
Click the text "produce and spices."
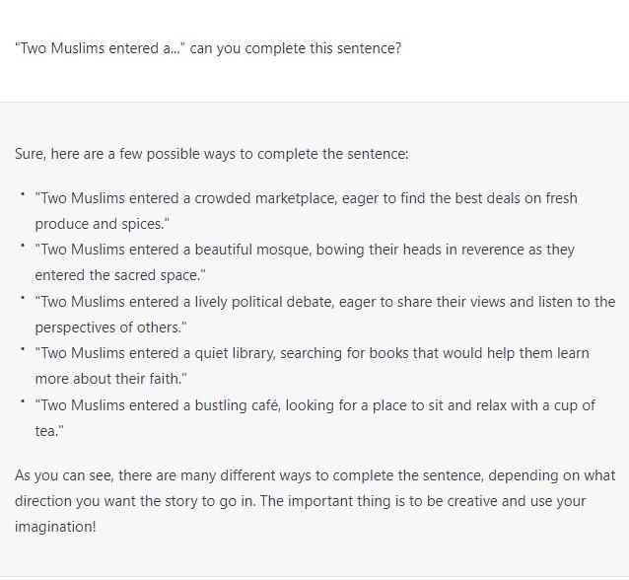tap(103, 224)
